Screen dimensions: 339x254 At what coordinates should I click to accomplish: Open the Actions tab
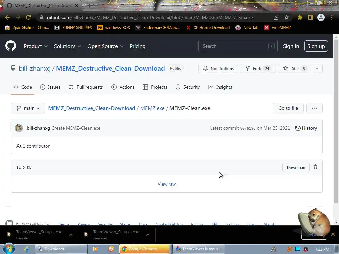[x=123, y=87]
